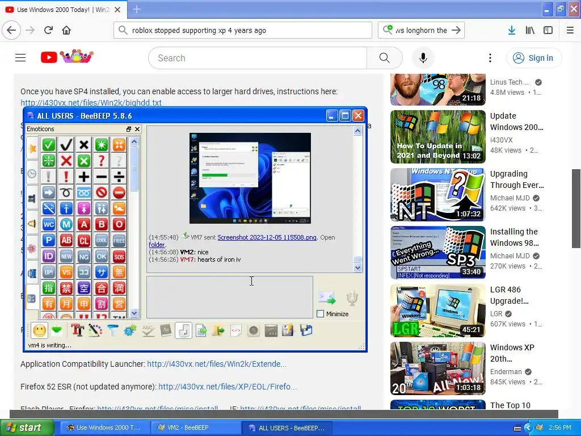The image size is (581, 436).
Task: Close the Emoticons panel
Action: click(137, 129)
